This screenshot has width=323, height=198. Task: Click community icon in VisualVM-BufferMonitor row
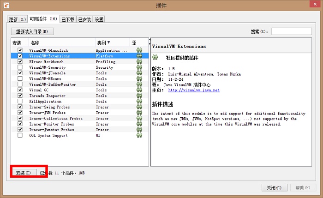139,84
